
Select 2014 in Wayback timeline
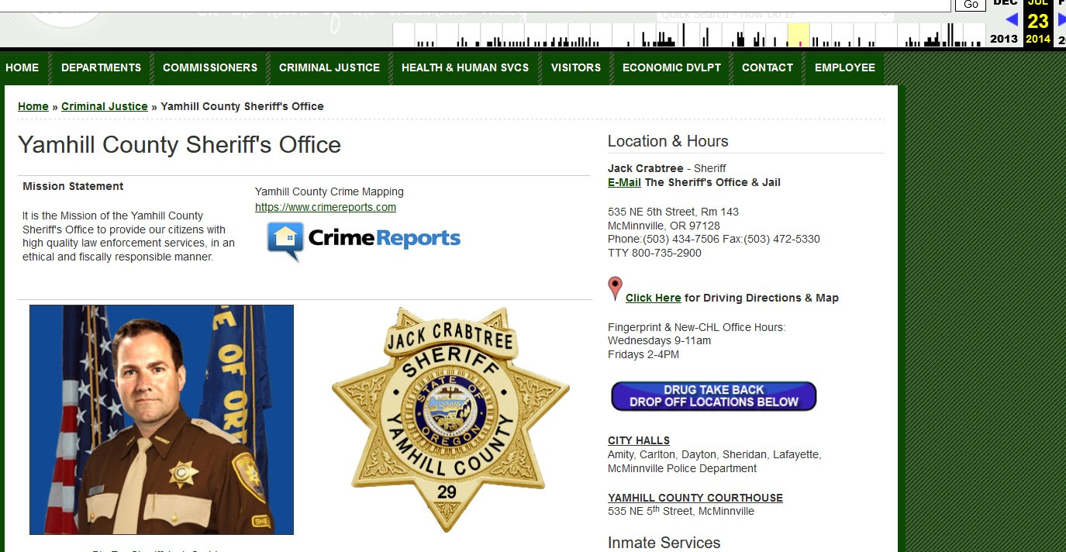coord(1038,39)
